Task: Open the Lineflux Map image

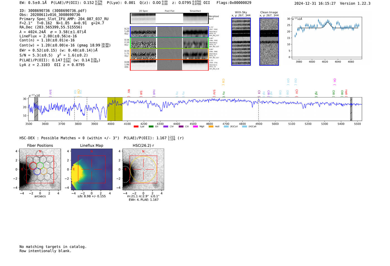Action: point(92,169)
